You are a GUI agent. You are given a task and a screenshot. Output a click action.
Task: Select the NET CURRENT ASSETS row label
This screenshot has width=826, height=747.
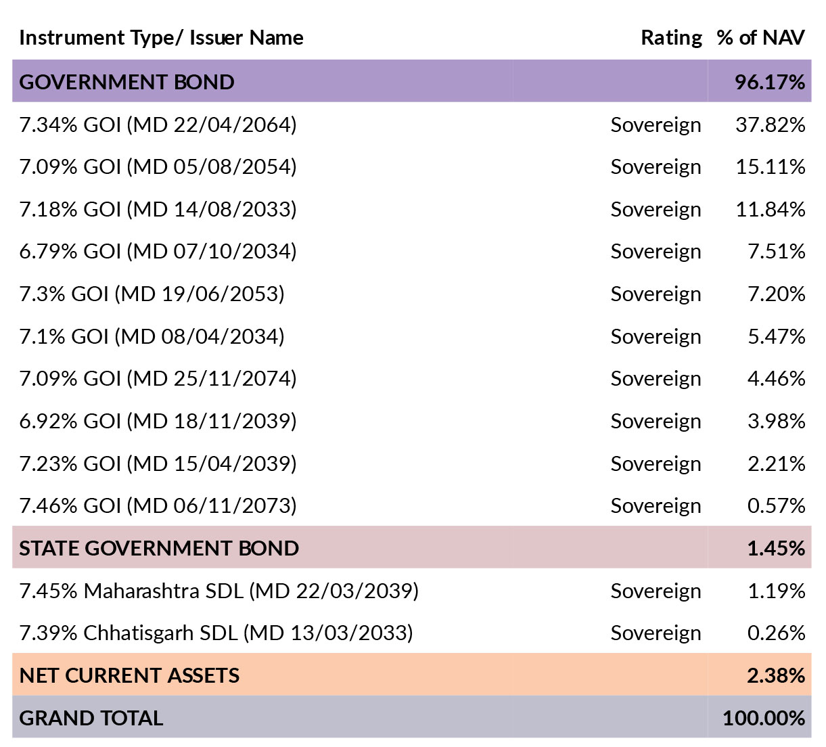point(129,675)
